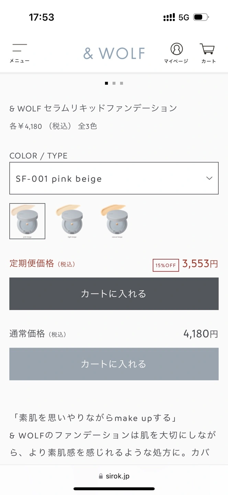228x495 pixels.
Task: Add subscription-price item to cart
Action: tap(114, 294)
